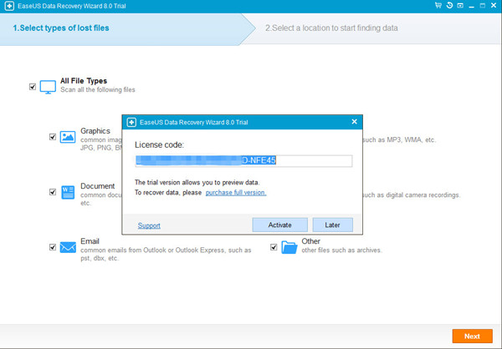Close the Data Recovery Wizard main window
Viewport: 502px width, 349px height.
pos(494,6)
